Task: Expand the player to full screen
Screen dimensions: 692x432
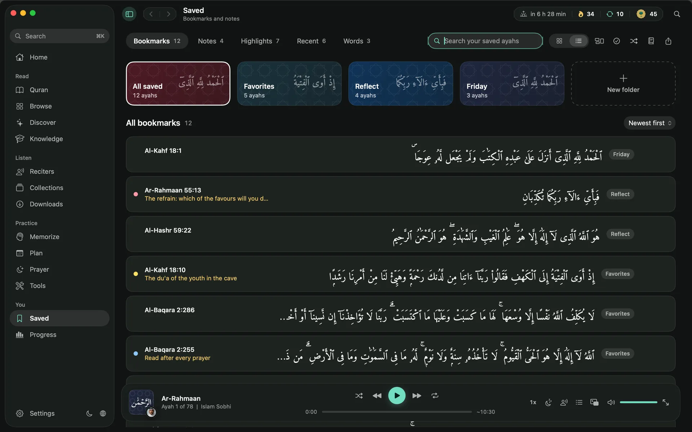Action: [x=666, y=402]
